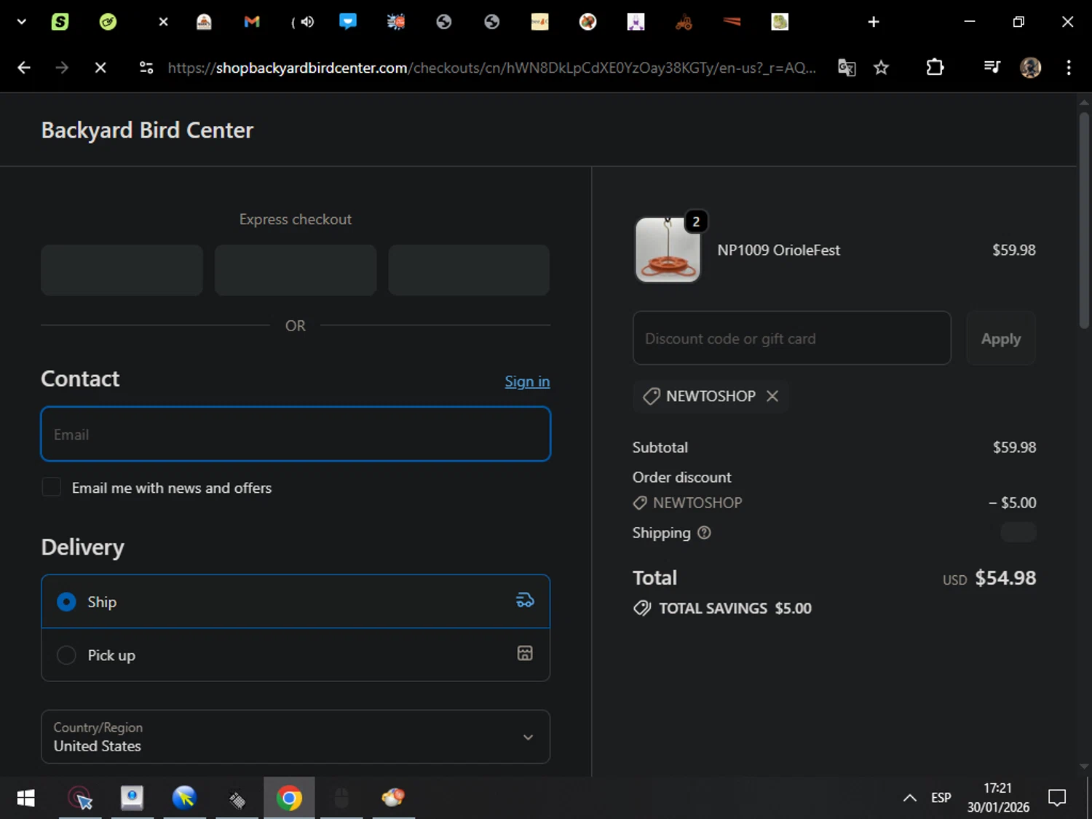1092x819 pixels.
Task: Stop loading the page
Action: pyautogui.click(x=100, y=68)
